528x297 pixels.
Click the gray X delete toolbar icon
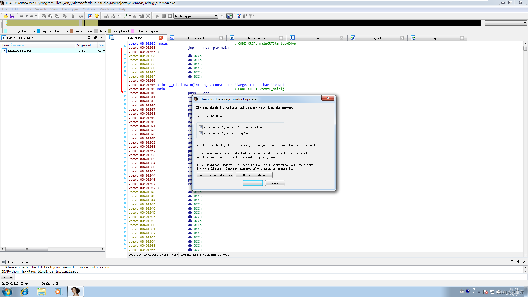[x=148, y=16]
